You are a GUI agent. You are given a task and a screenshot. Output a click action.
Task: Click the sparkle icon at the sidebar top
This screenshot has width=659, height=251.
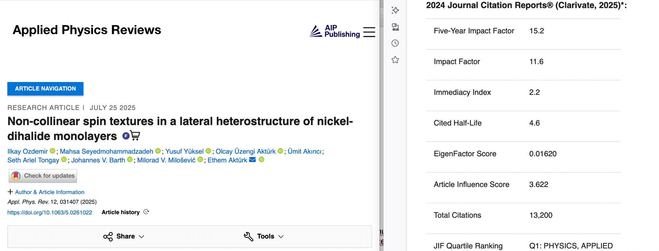pos(395,10)
